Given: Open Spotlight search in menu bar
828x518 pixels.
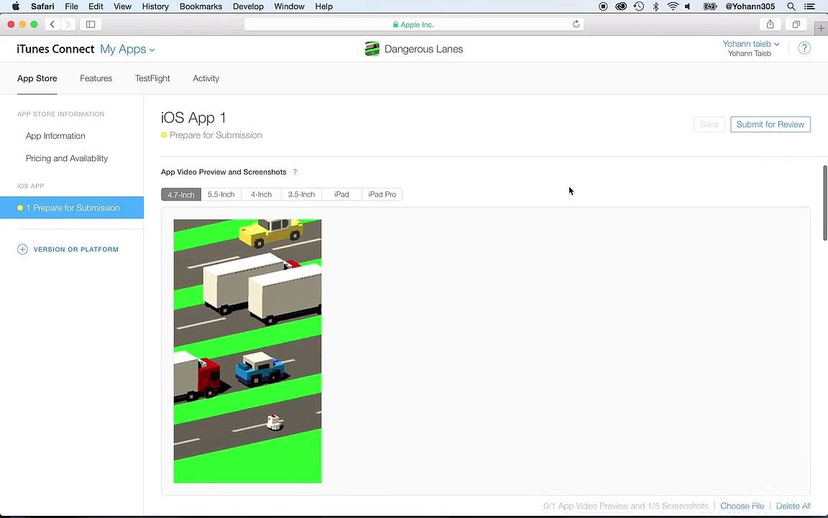Looking at the screenshot, I should coord(791,6).
